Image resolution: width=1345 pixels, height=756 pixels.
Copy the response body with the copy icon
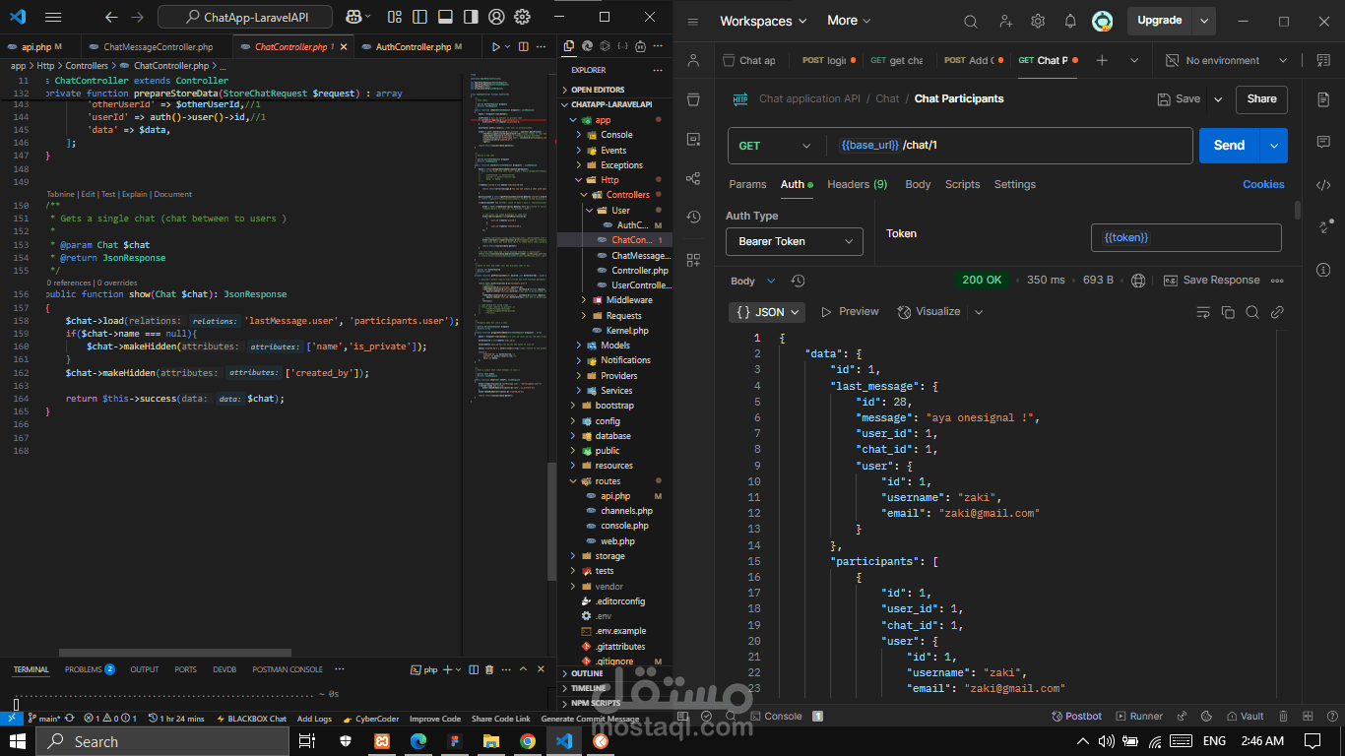point(1228,312)
